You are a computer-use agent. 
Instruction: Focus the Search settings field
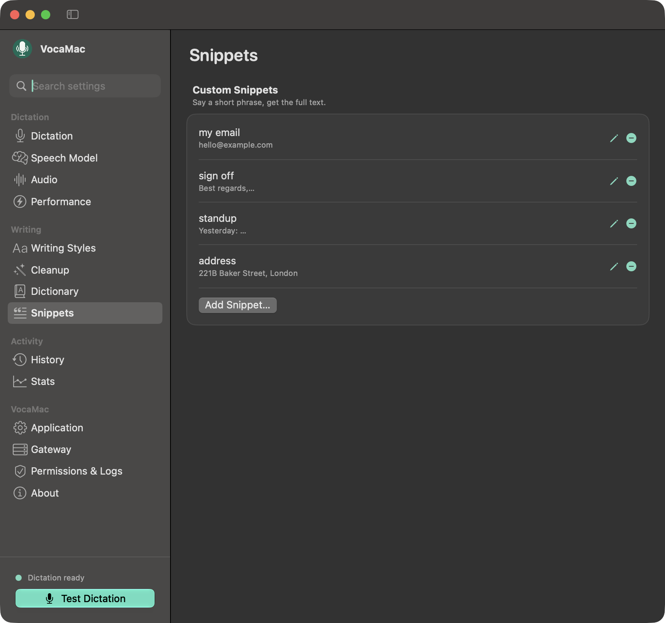click(x=85, y=86)
